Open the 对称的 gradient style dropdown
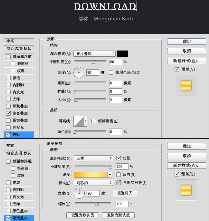Image resolution: width=209 pixels, height=221 pixels. pyautogui.click(x=93, y=183)
